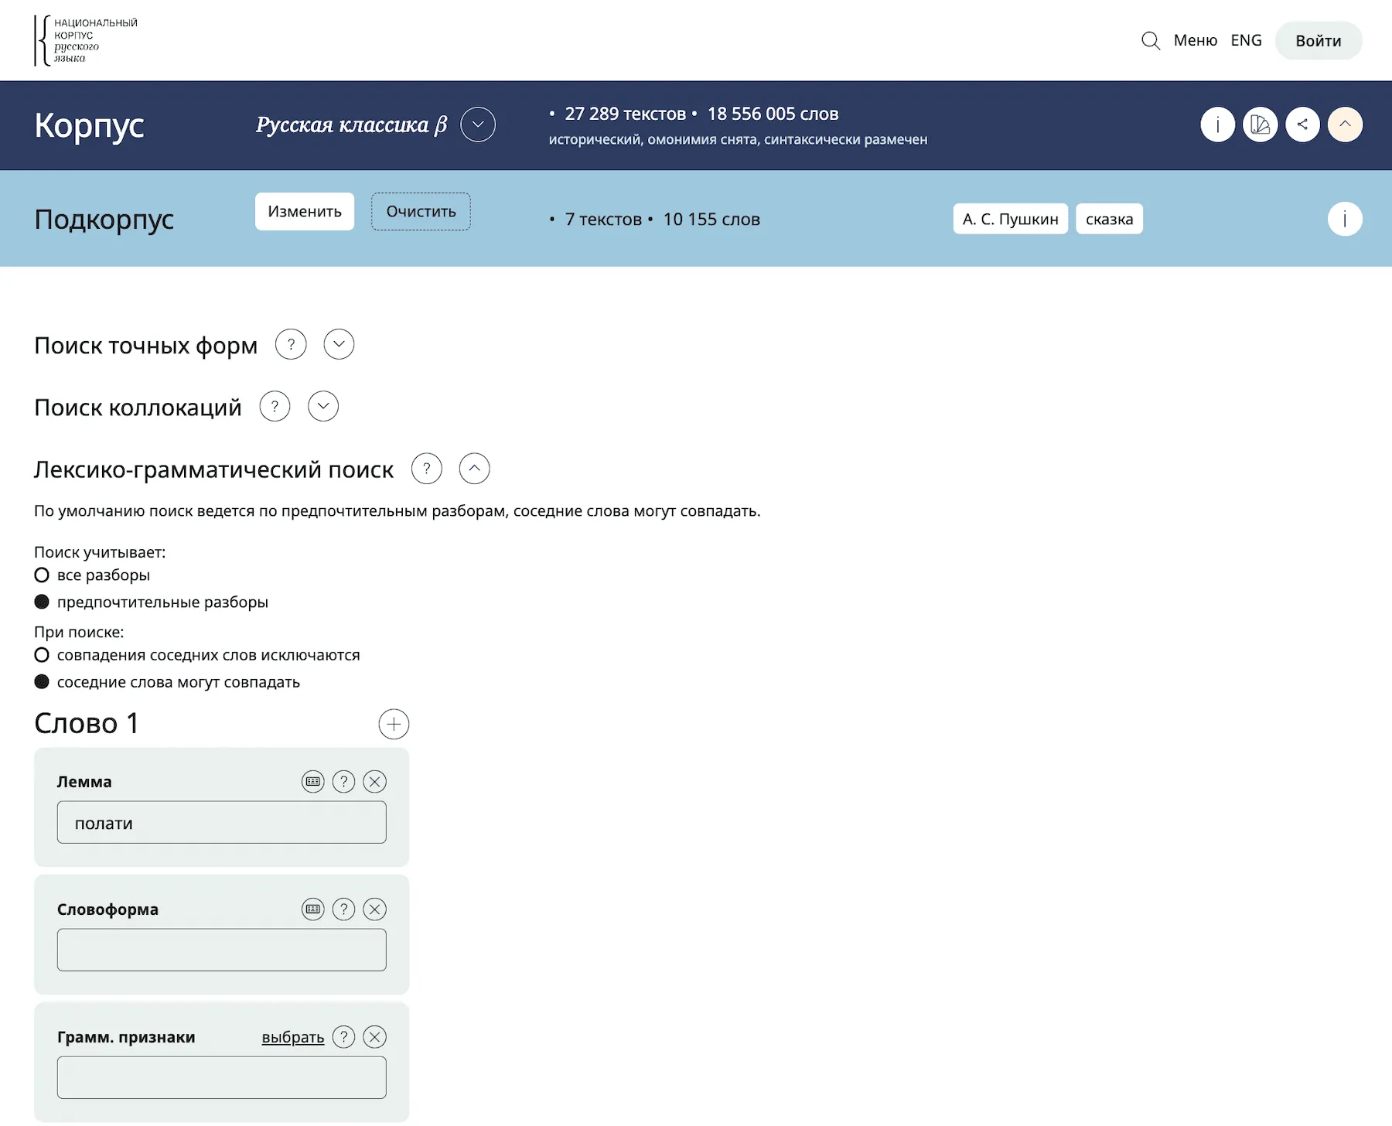Expand Поиск коллокаций section
Image resolution: width=1392 pixels, height=1126 pixels.
coord(323,406)
